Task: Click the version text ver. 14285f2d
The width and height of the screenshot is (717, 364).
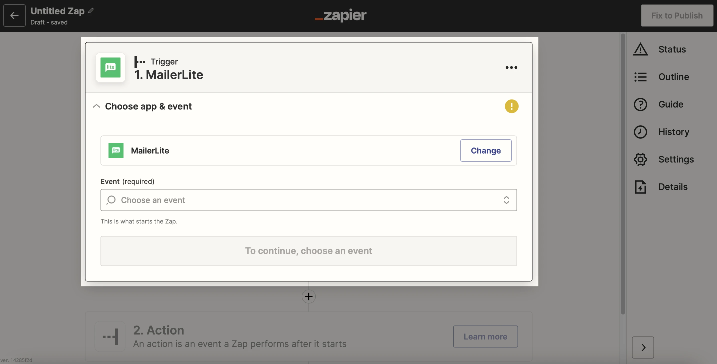Action: (x=16, y=360)
